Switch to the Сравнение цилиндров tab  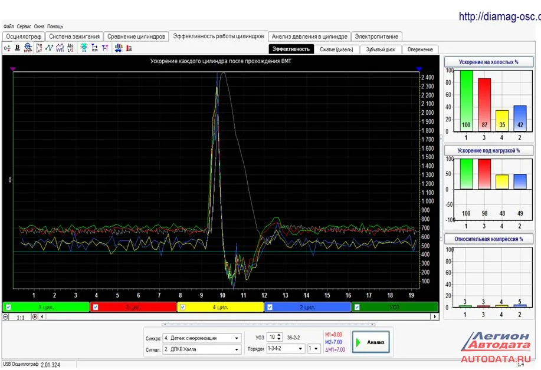pyautogui.click(x=136, y=37)
